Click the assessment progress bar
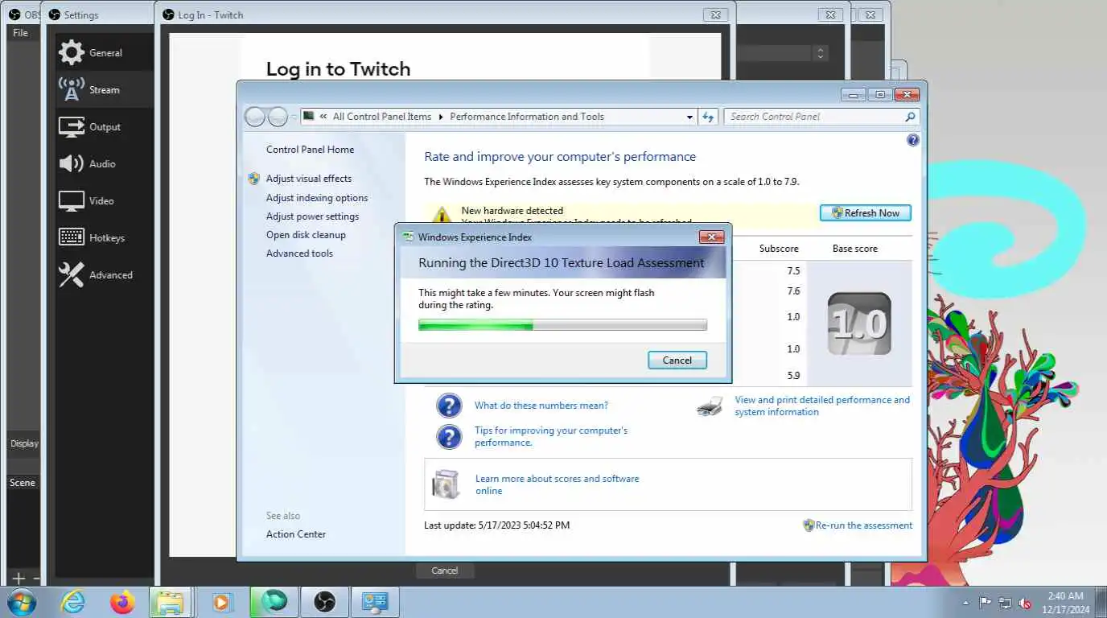Screen dimensions: 1107x618 coord(562,325)
